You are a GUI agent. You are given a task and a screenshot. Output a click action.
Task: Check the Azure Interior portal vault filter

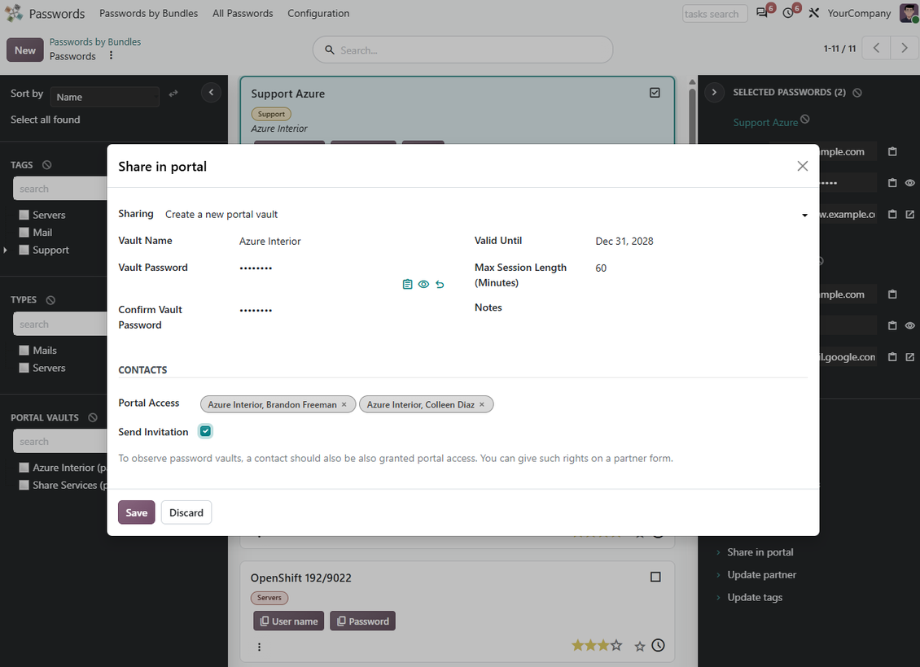pyautogui.click(x=24, y=467)
